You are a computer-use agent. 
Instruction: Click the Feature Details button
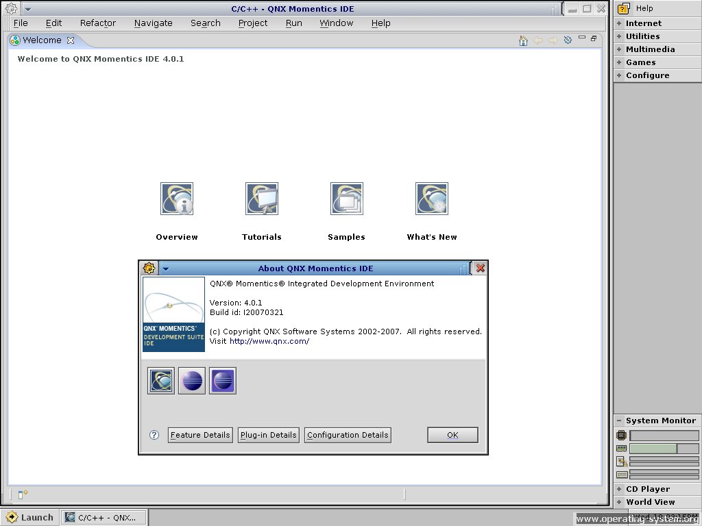(x=200, y=435)
